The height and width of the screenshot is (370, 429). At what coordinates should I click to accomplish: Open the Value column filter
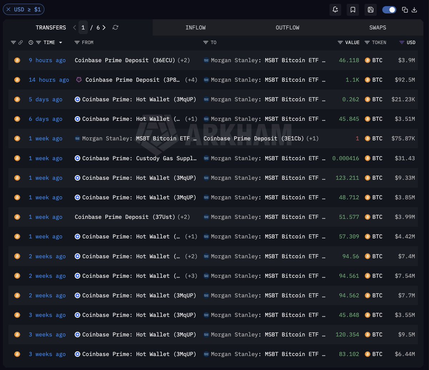(x=340, y=43)
